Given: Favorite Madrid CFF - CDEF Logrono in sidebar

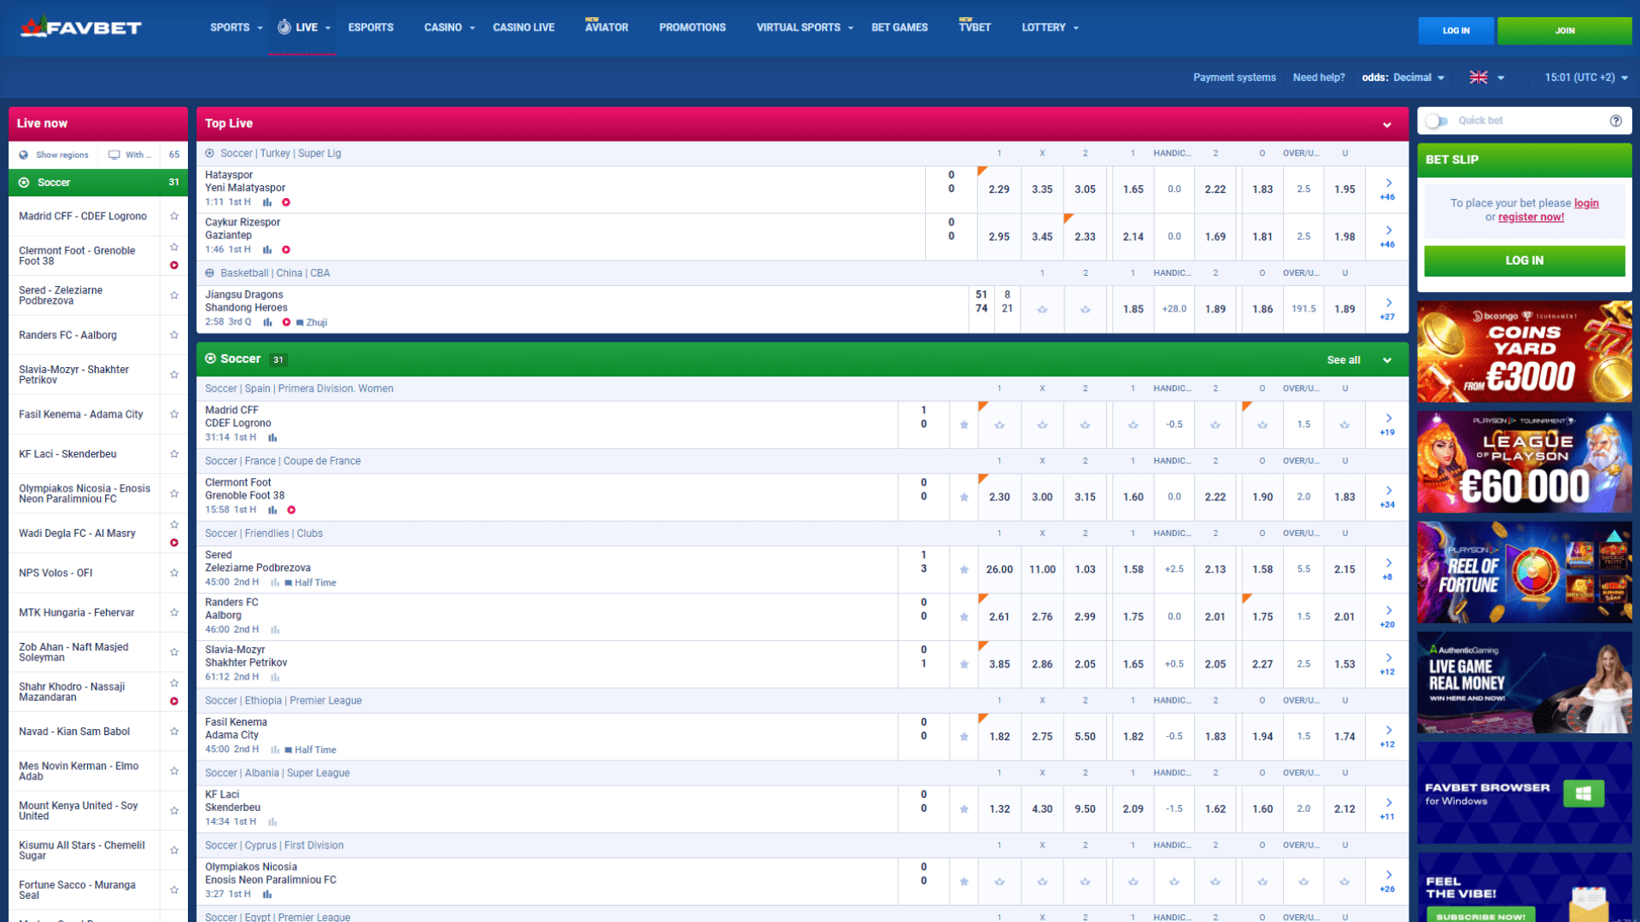Looking at the screenshot, I should click(174, 216).
